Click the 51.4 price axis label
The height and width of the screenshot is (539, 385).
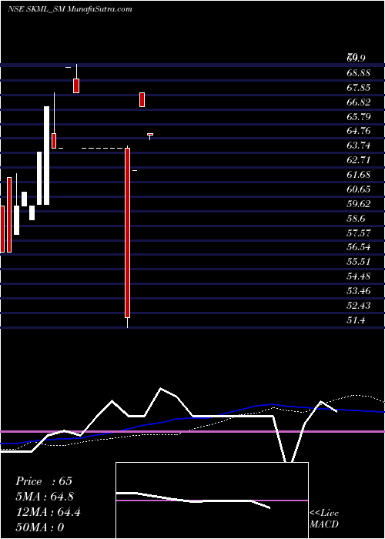(356, 320)
